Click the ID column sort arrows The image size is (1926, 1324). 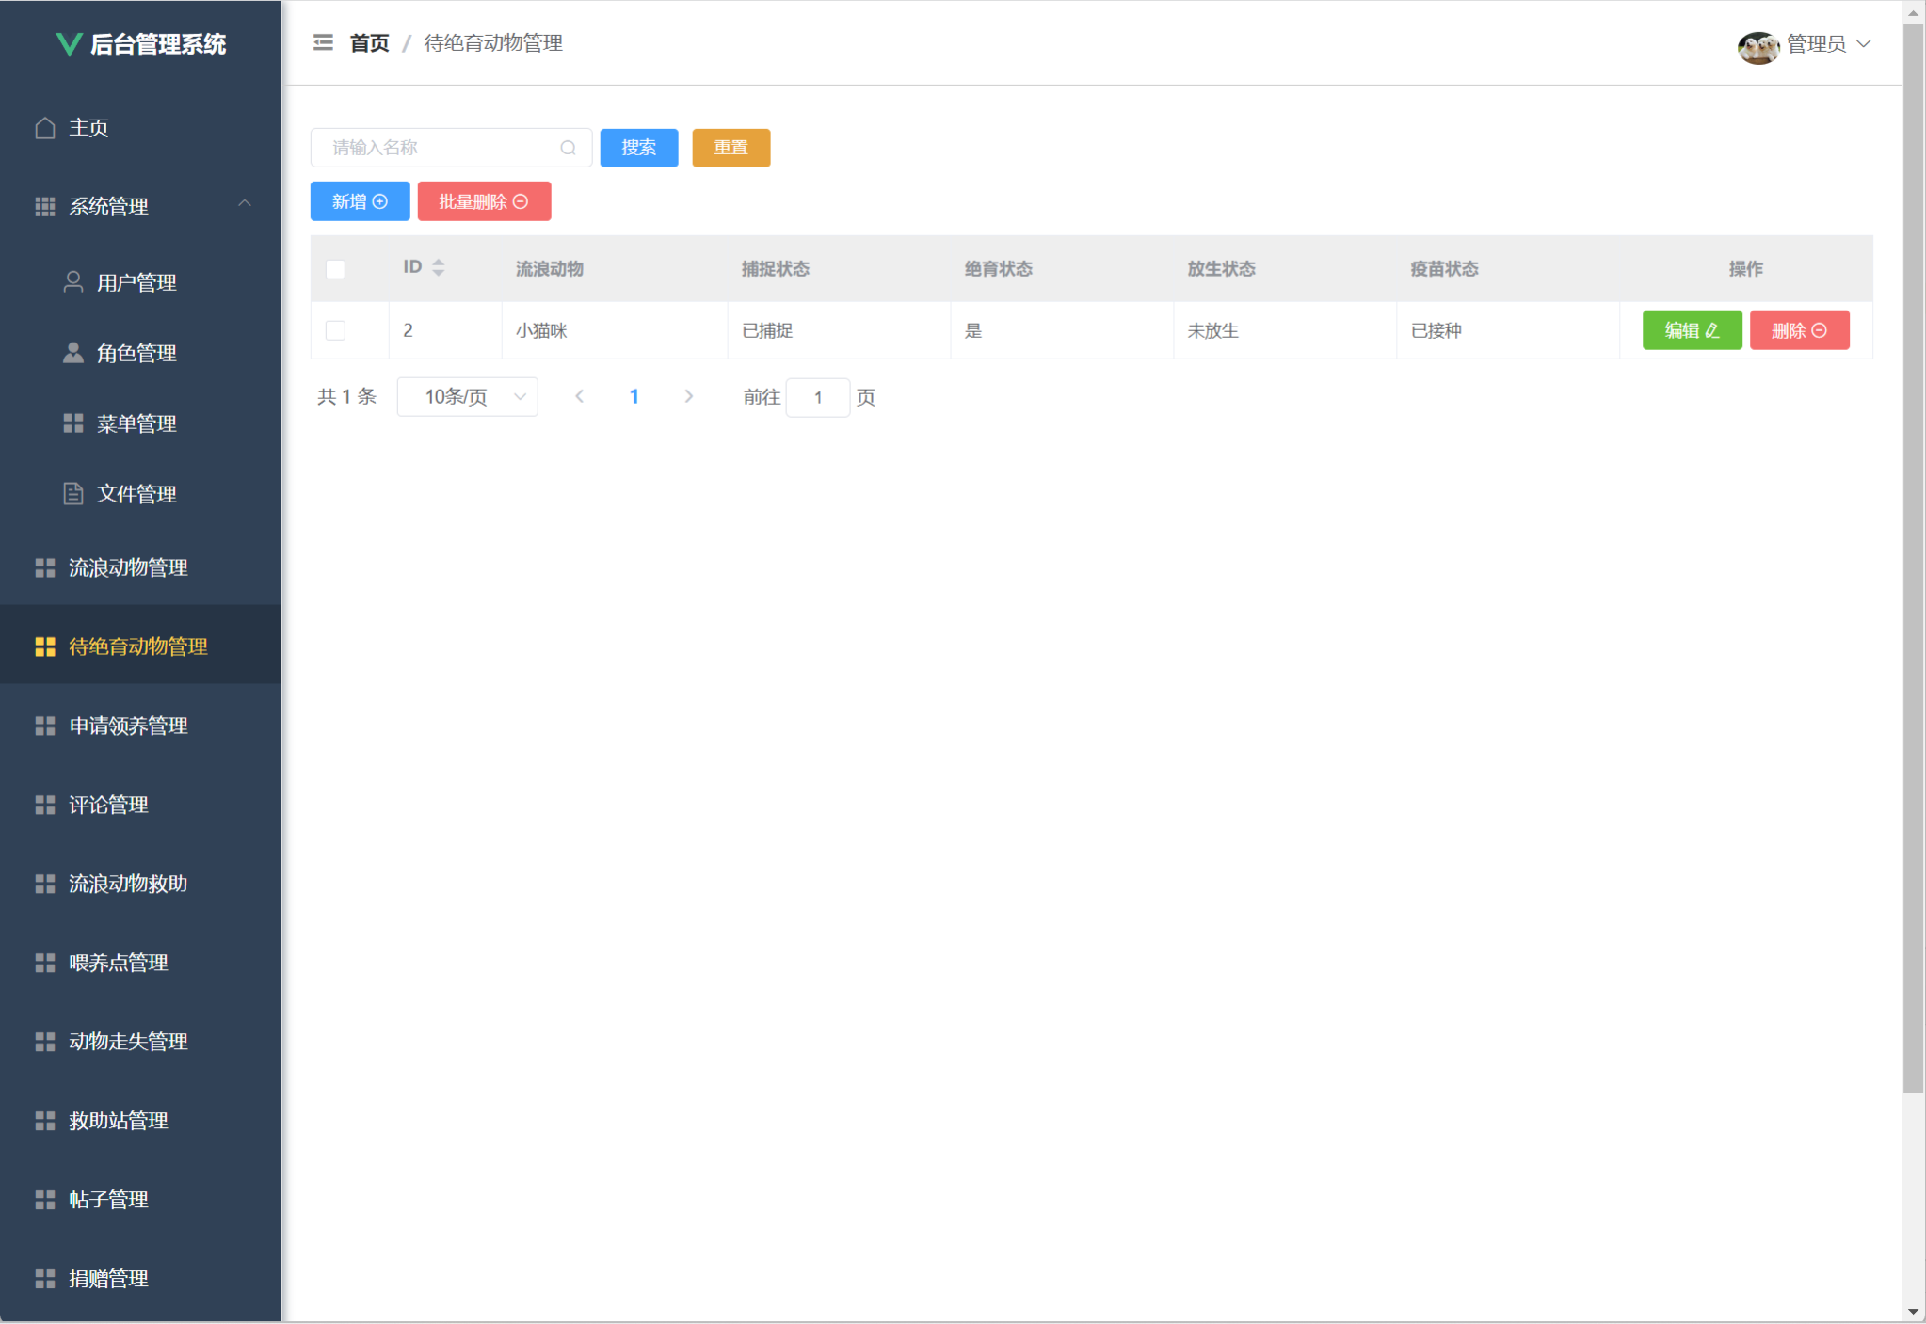point(439,268)
